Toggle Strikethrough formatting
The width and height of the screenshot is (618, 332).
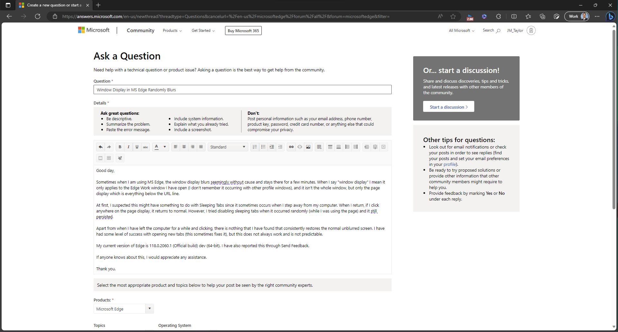pyautogui.click(x=145, y=147)
